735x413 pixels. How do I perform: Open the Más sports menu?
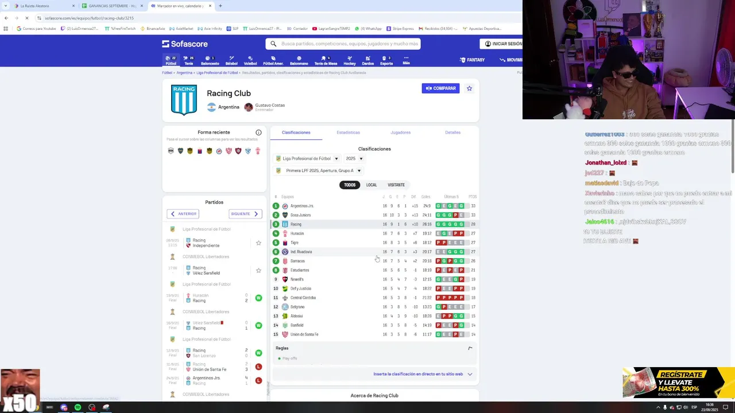406,60
